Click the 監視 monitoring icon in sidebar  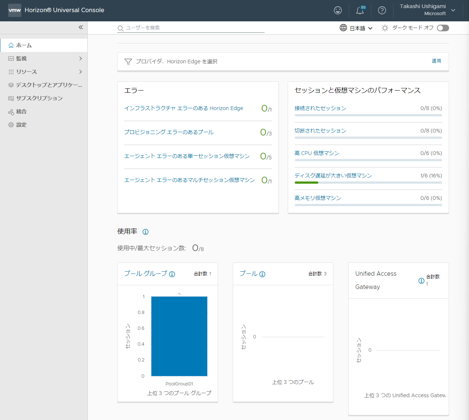[x=11, y=58]
